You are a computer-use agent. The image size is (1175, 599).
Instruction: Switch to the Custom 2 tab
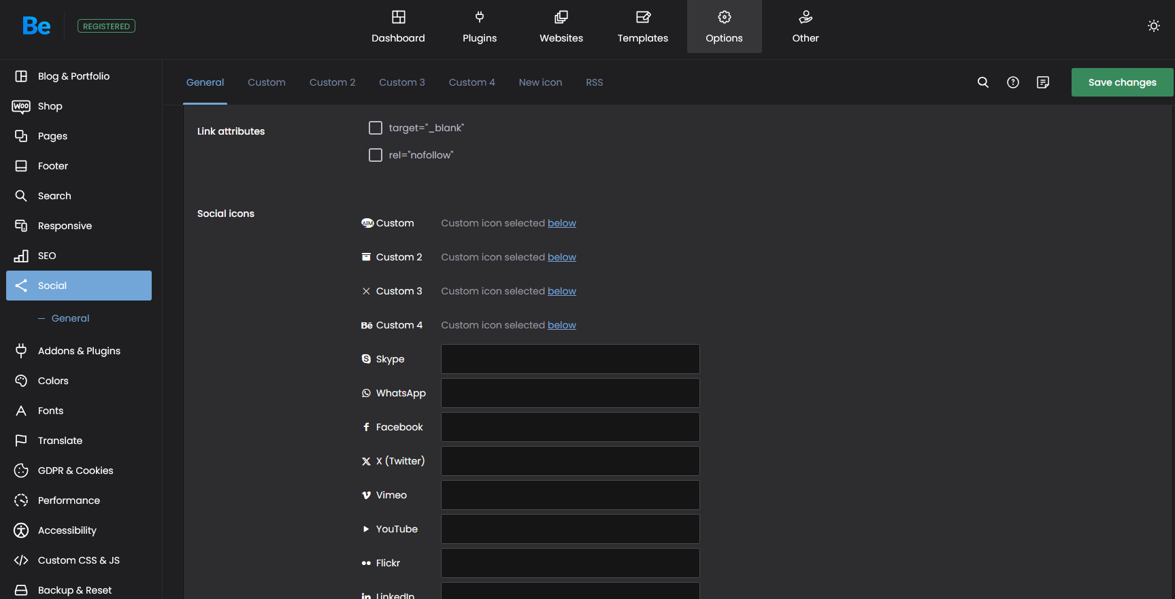[333, 82]
